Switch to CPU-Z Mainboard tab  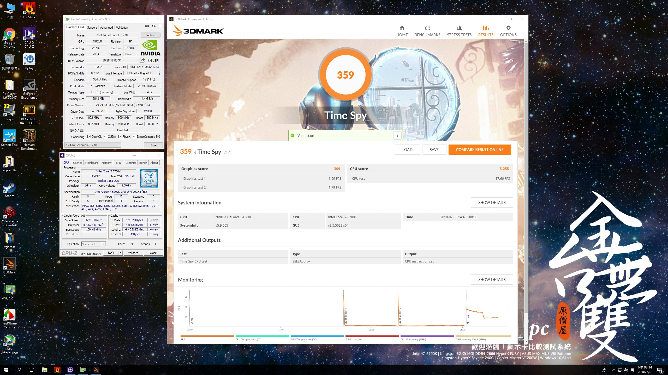(92, 163)
